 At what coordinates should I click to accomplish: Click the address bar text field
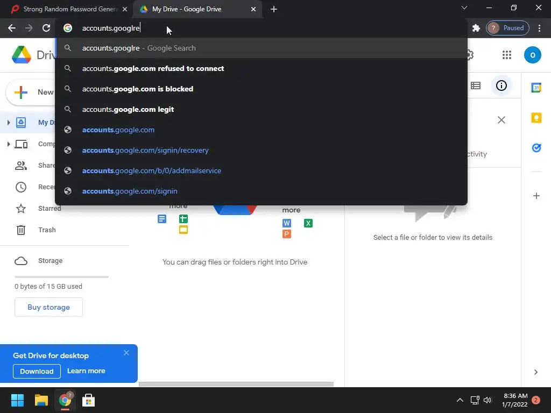[261, 28]
